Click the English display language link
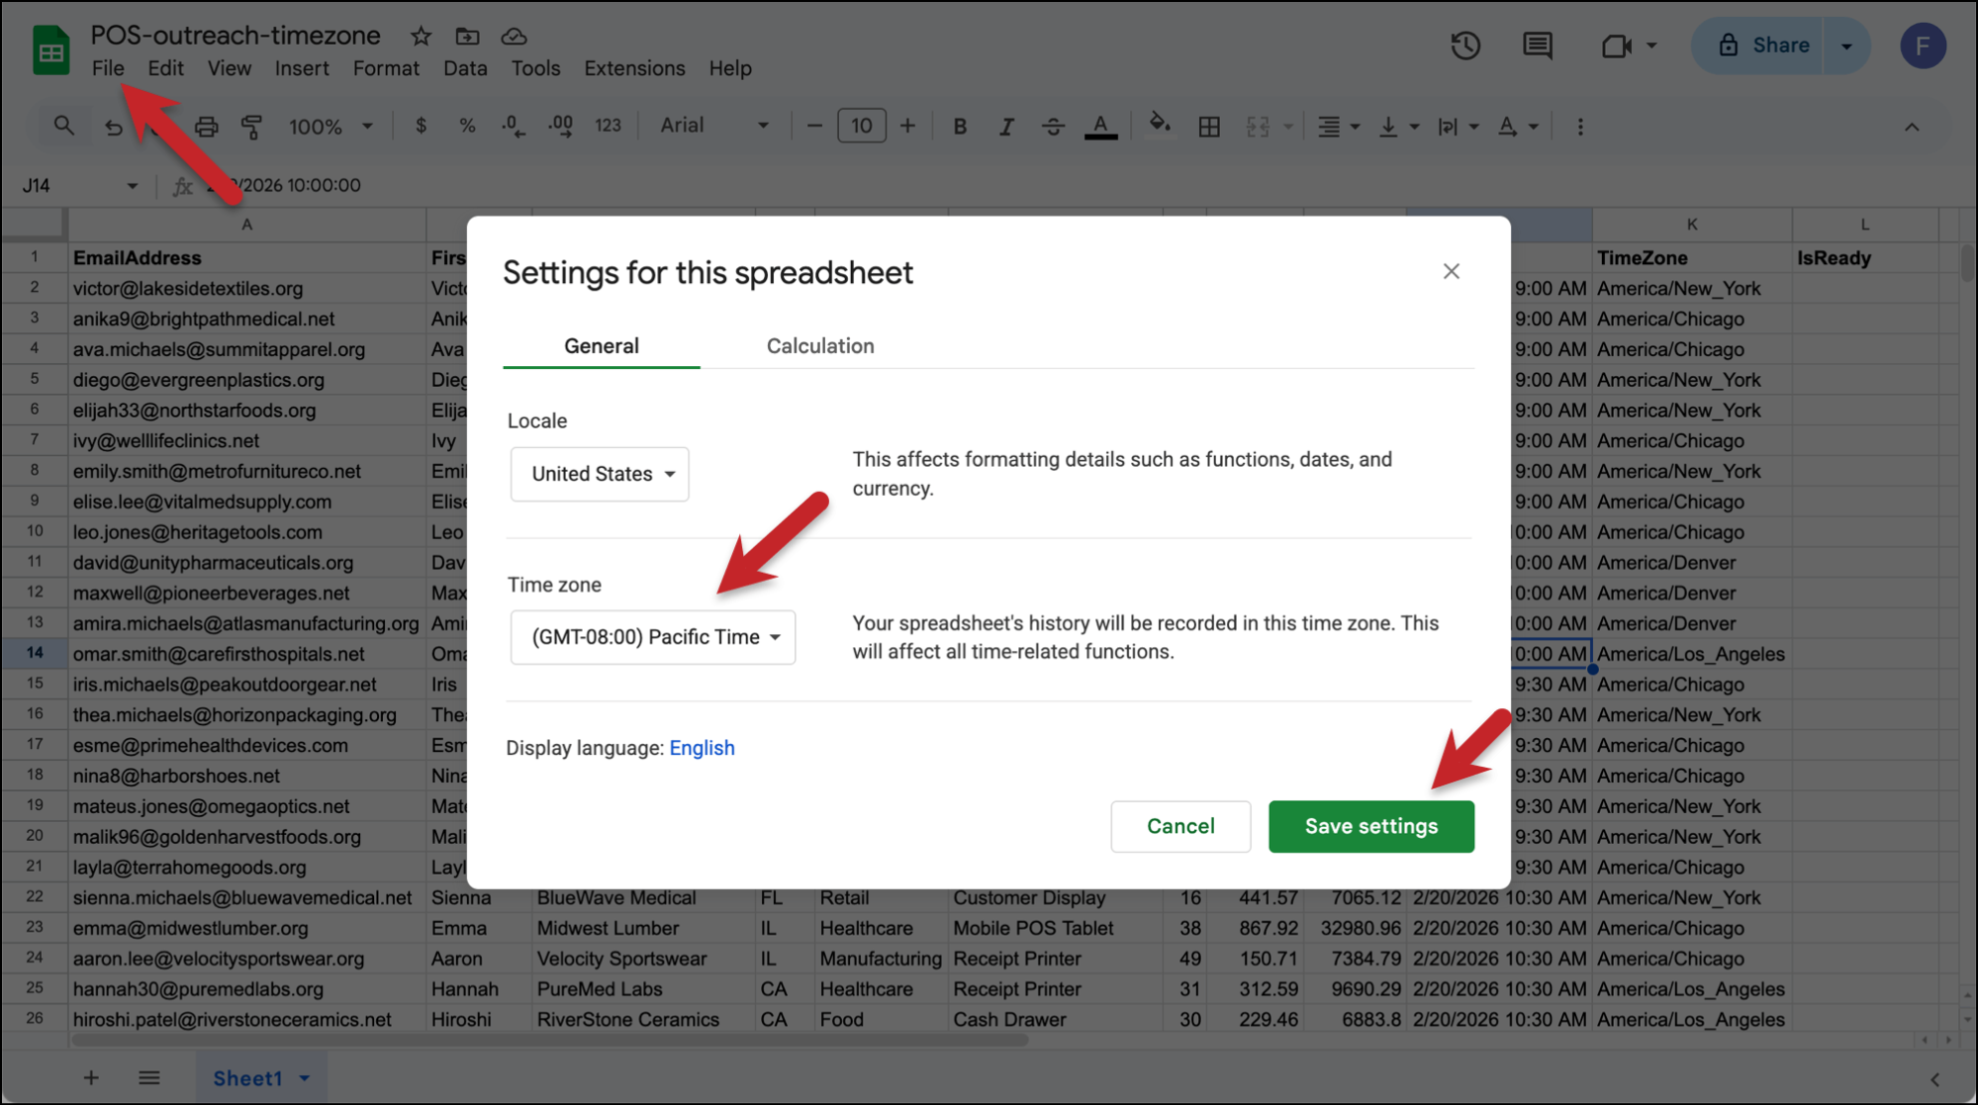1978x1106 pixels. pyautogui.click(x=702, y=748)
